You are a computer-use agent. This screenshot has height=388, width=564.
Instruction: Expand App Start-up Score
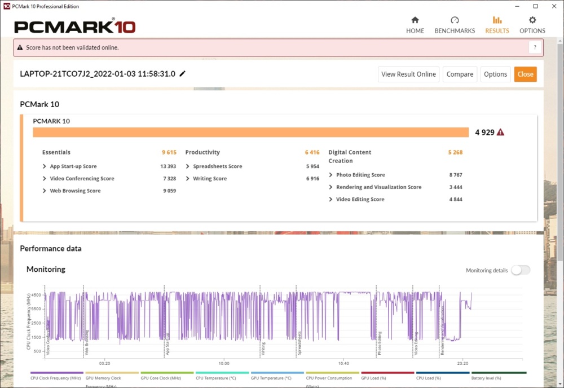pyautogui.click(x=44, y=166)
